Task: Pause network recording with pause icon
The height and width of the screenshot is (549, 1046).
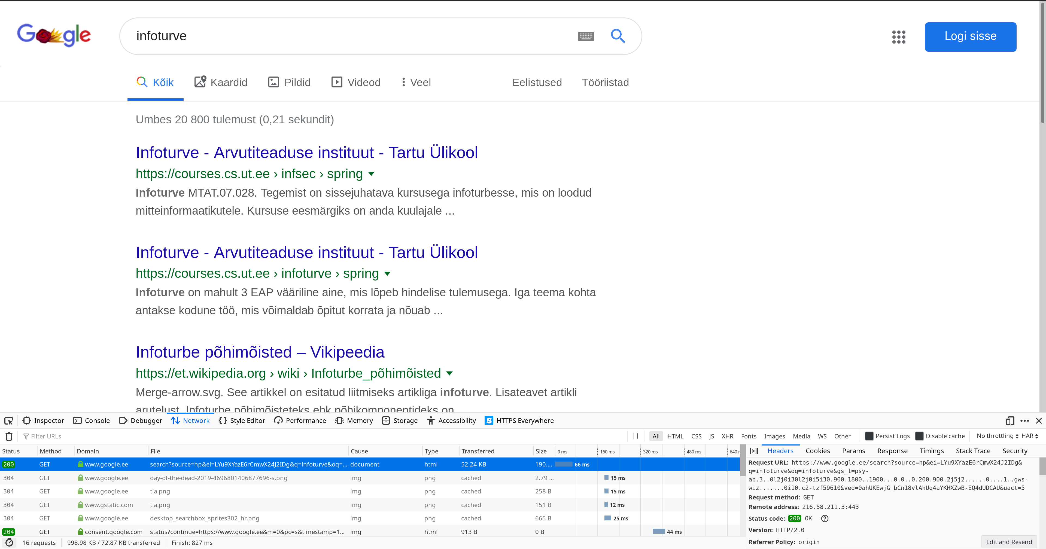Action: pyautogui.click(x=635, y=436)
